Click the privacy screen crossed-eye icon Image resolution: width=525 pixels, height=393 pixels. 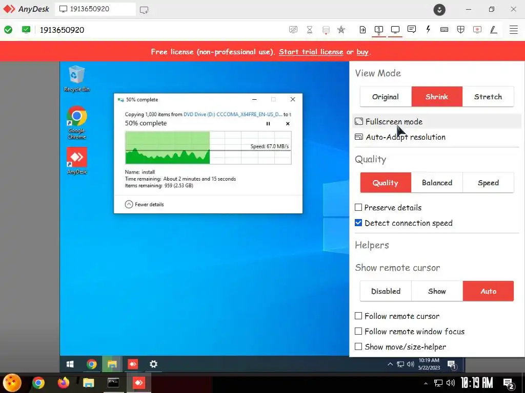point(293,30)
